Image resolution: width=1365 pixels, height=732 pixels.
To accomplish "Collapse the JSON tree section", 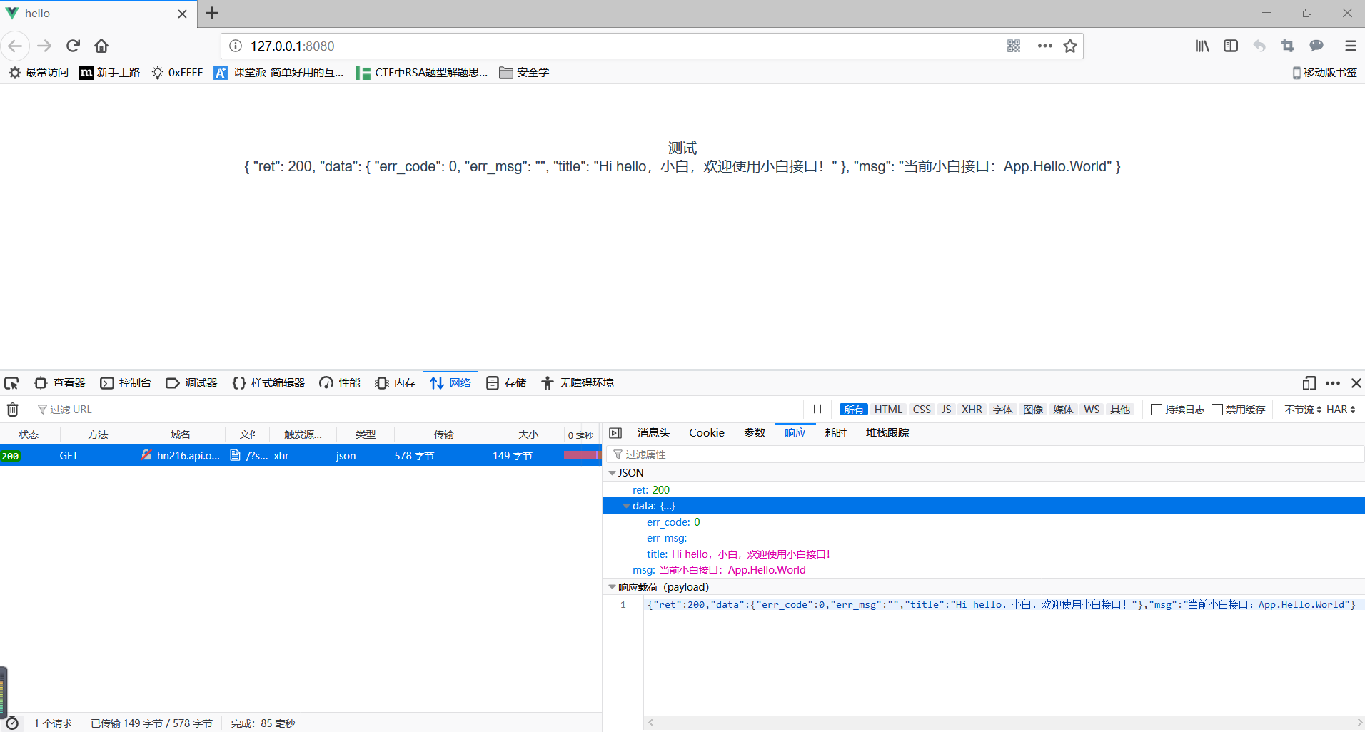I will [612, 473].
